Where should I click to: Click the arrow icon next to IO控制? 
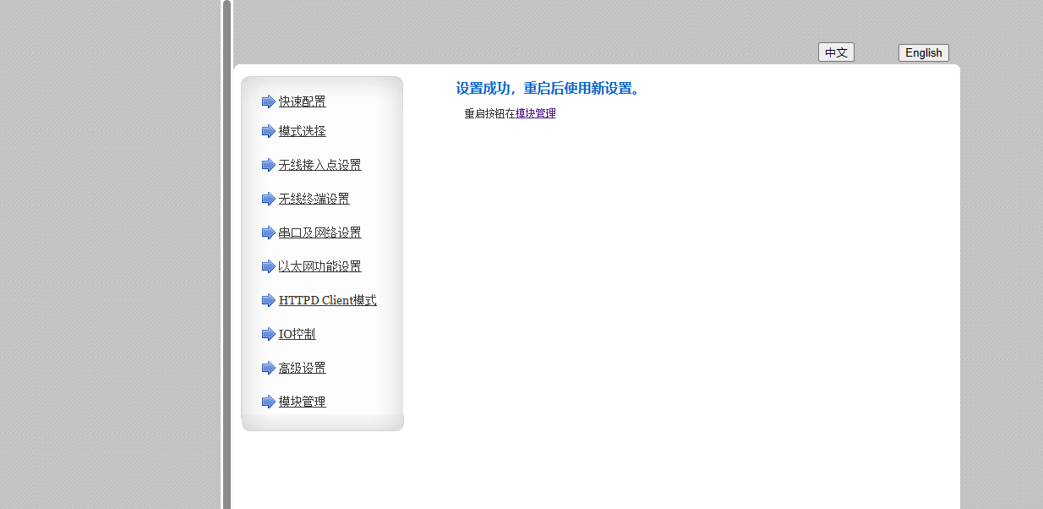pos(268,334)
